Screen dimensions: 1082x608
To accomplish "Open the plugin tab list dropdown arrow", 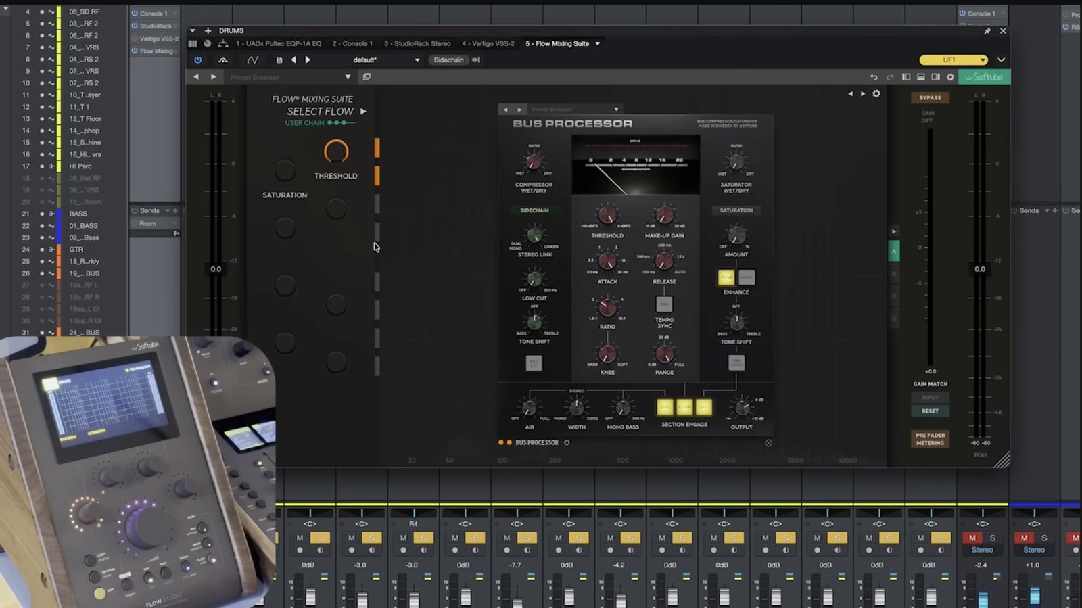I will [x=598, y=44].
